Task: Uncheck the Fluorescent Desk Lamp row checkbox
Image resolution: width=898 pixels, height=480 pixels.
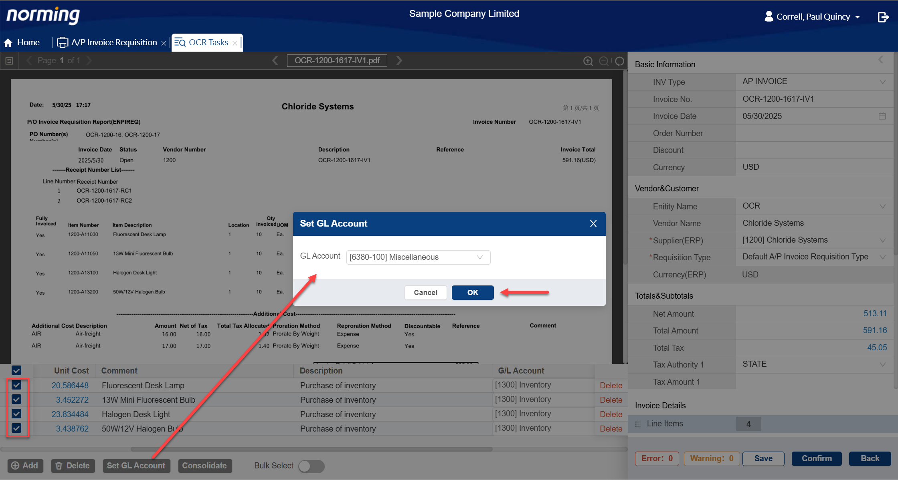Action: point(16,385)
